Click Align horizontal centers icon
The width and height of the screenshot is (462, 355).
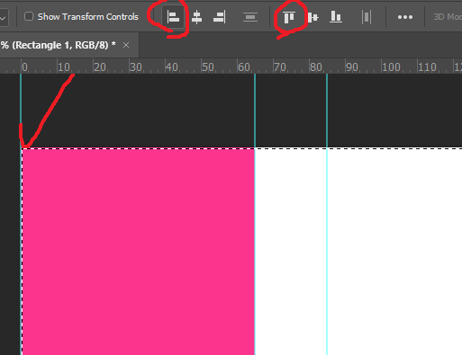click(196, 17)
